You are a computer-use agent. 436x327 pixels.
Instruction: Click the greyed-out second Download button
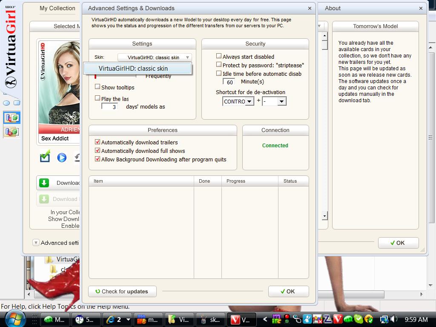[x=58, y=199]
